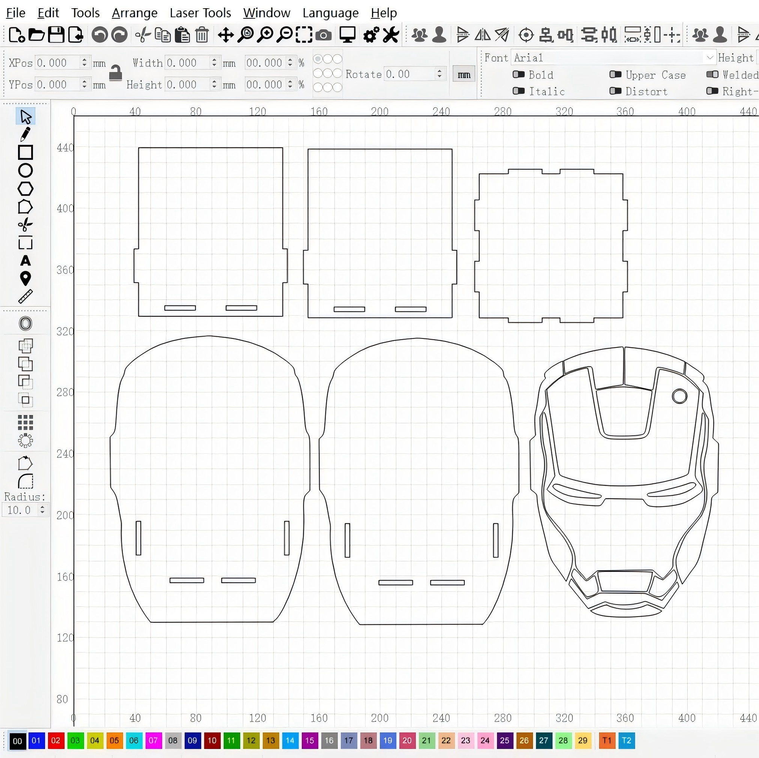Click the Width mm spinner arrows

click(214, 62)
